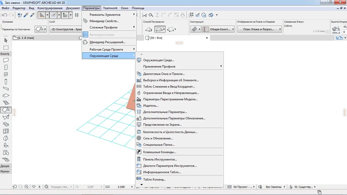Image resolution: width=347 pixels, height=195 pixels.
Task: Select the Wall tool in toolbox
Action: [x=6, y=60]
